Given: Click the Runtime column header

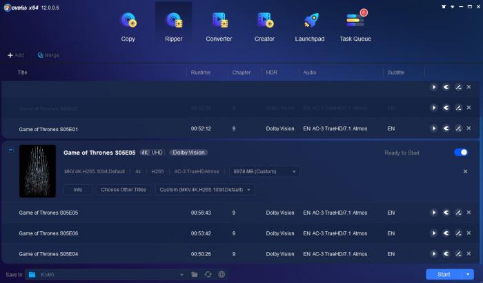Looking at the screenshot, I should pos(201,72).
